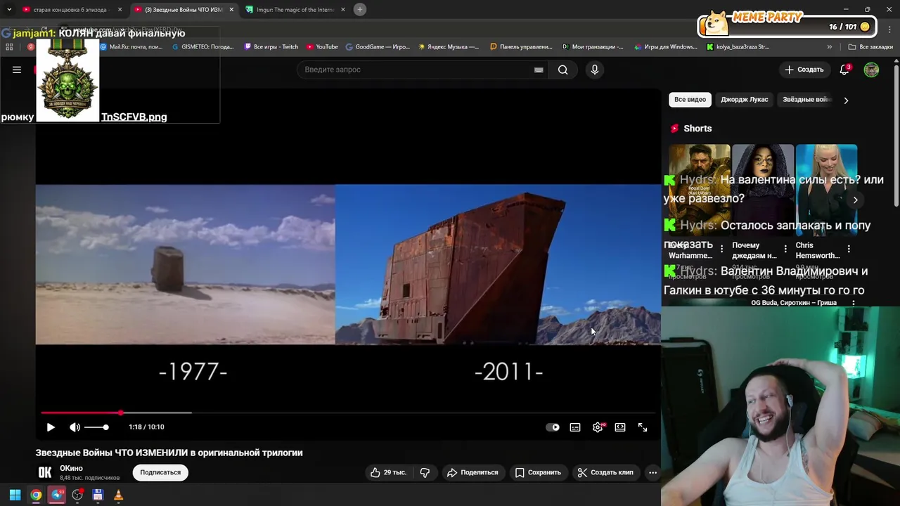Click the Создать create button
The image size is (900, 506).
tap(804, 70)
